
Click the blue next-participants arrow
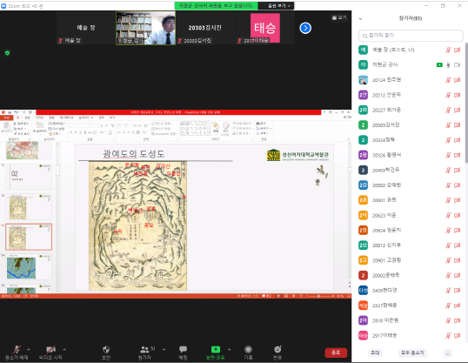pyautogui.click(x=305, y=28)
